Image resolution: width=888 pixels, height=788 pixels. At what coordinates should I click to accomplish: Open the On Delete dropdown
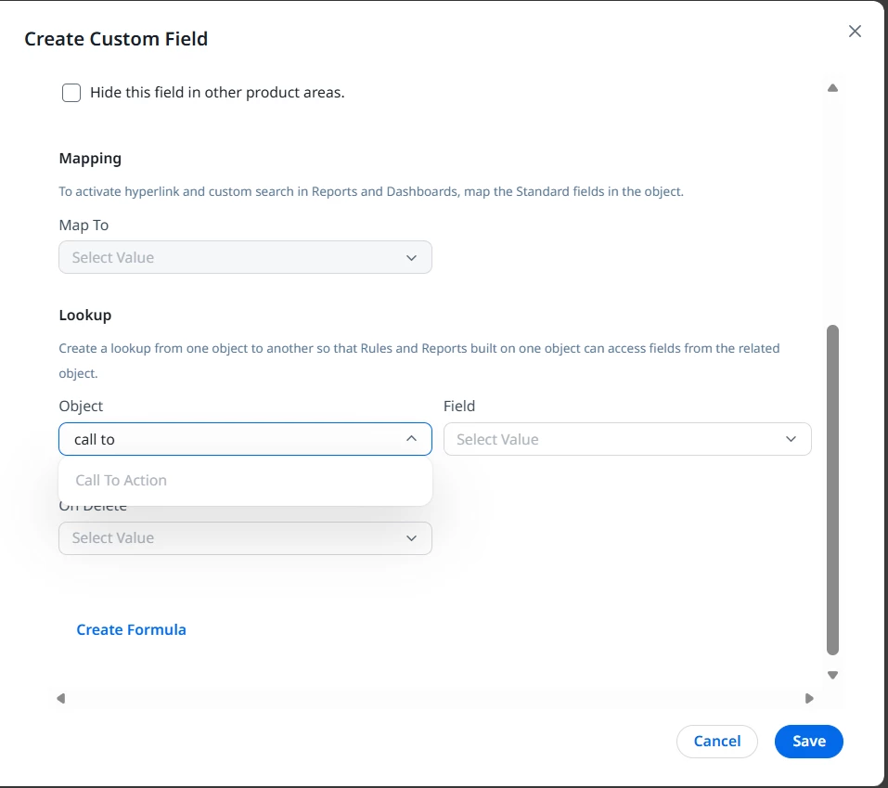232,538
